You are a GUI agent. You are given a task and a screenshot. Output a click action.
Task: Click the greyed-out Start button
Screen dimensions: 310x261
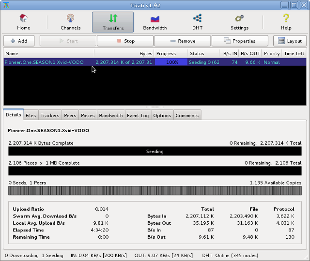coord(68,41)
